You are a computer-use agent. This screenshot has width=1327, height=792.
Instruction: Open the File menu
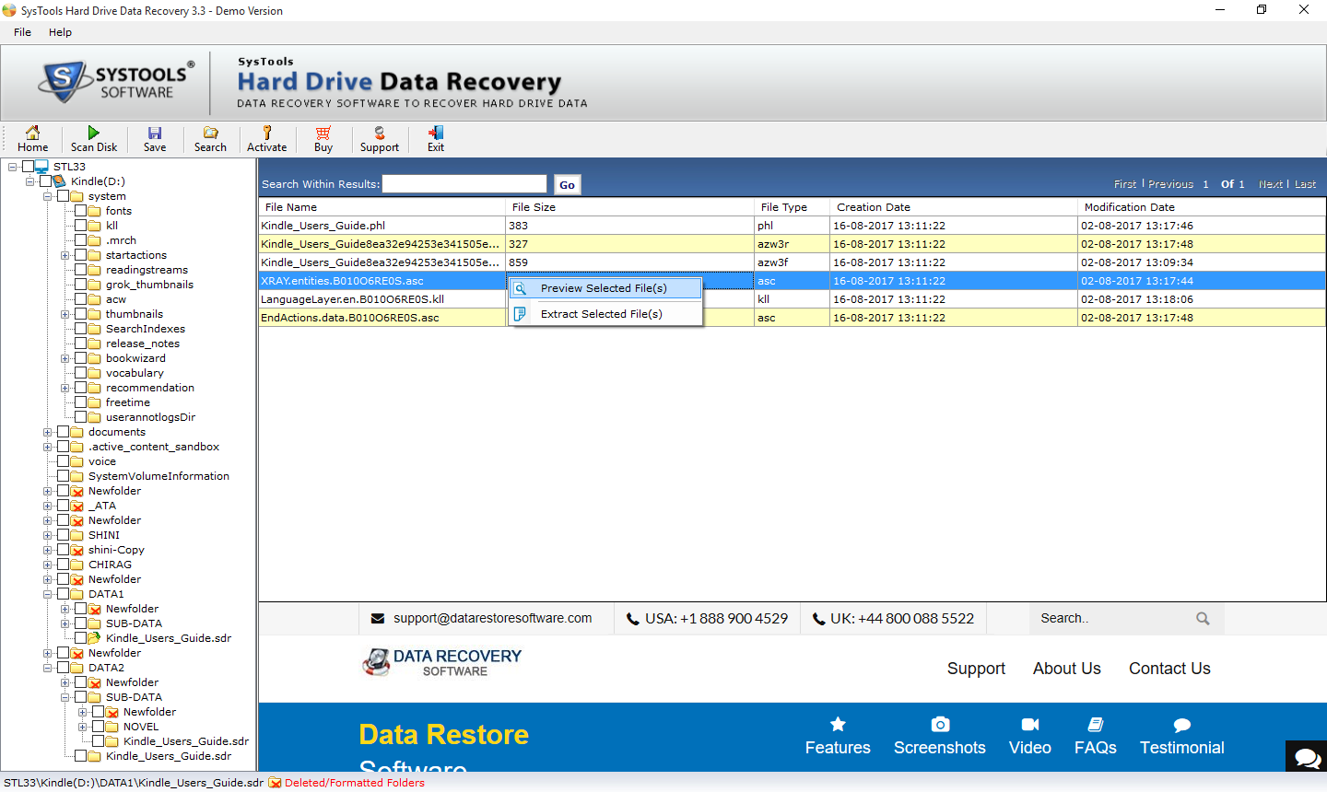(22, 32)
